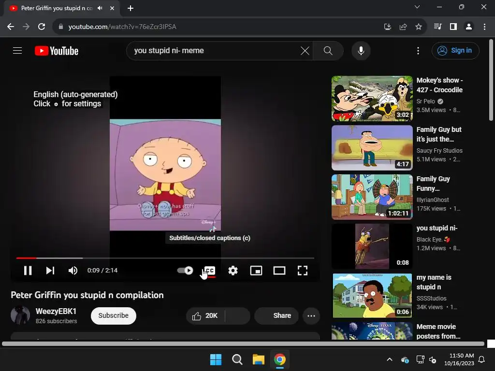Open the video settings gear
Screen dimensions: 495x371
click(233, 271)
